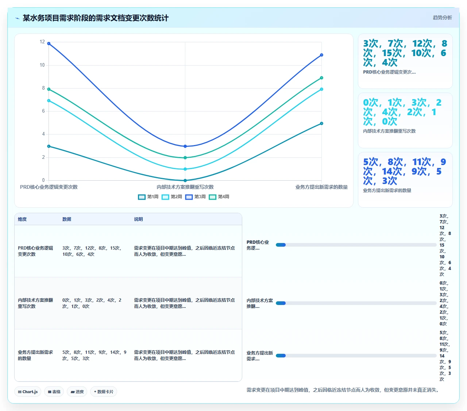Hide the 第4周 series via legend
467x411 pixels.
[x=219, y=197]
